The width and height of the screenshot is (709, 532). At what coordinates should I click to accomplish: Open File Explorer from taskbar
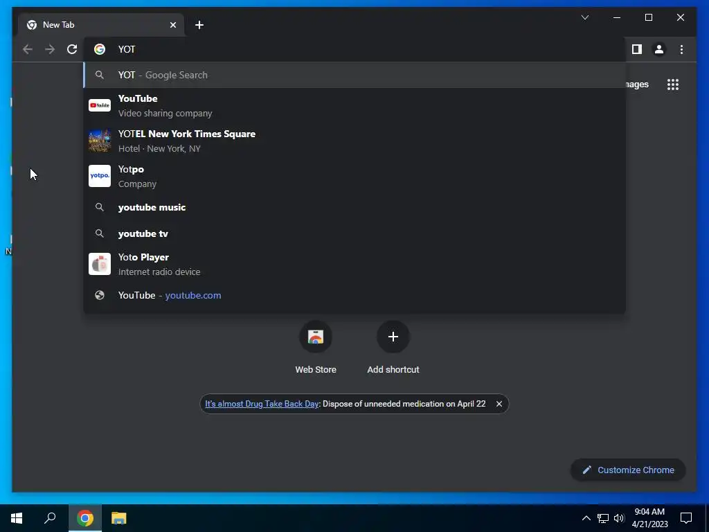[119, 518]
